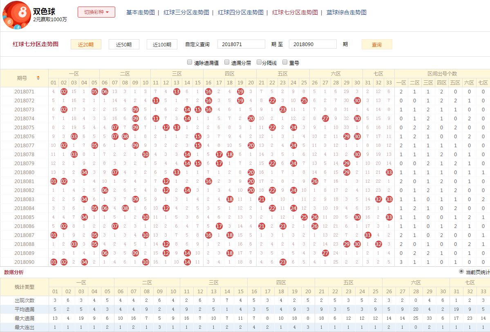Click red ball 29 in row 2018076
Image resolution: width=490 pixels, height=332 pixels.
coord(347,137)
